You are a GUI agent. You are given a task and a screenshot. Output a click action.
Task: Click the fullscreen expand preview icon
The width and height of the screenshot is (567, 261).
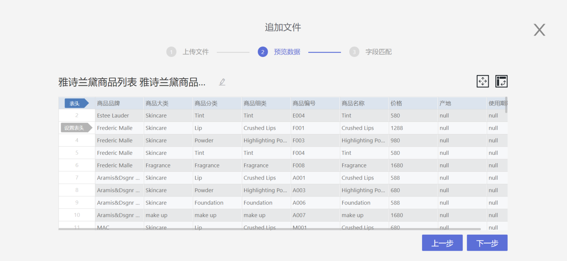482,81
